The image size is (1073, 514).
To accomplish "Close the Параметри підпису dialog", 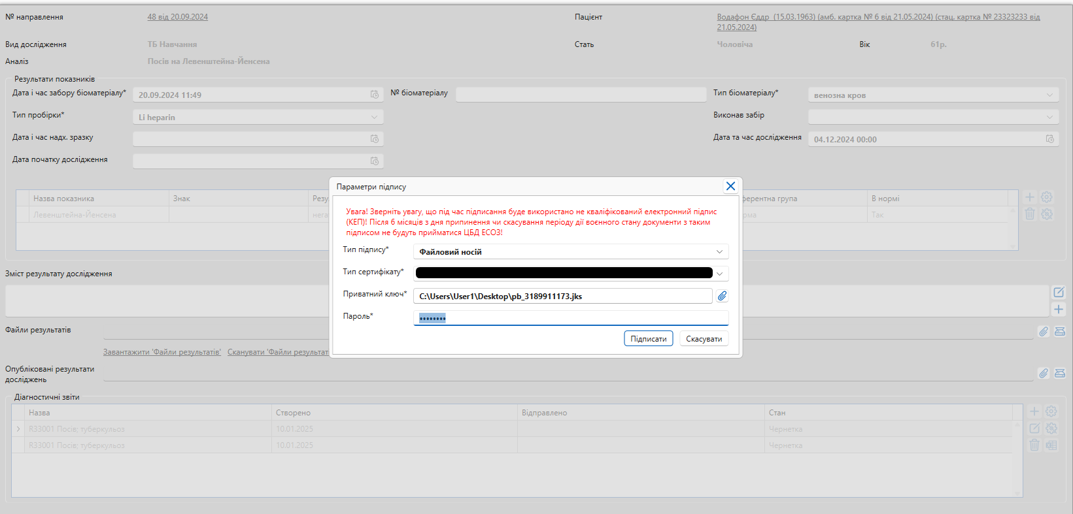I will click(730, 186).
